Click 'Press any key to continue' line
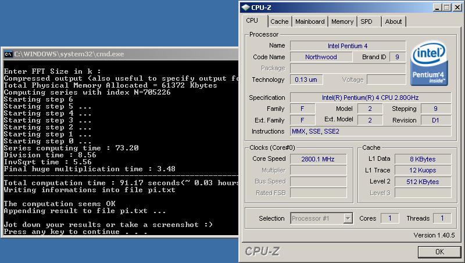Viewport: 465px width, 263px height. [x=76, y=232]
